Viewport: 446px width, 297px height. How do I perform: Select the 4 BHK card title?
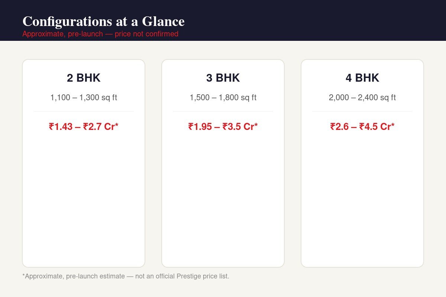click(362, 78)
